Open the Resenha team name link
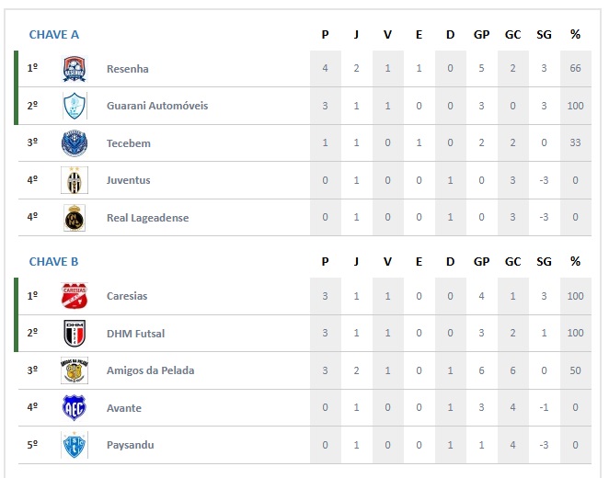Screen dimensions: 609x478 pyautogui.click(x=127, y=69)
